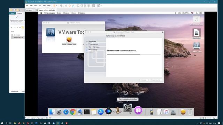Open the Справка menu in macOS menu bar

[x=81, y=13]
